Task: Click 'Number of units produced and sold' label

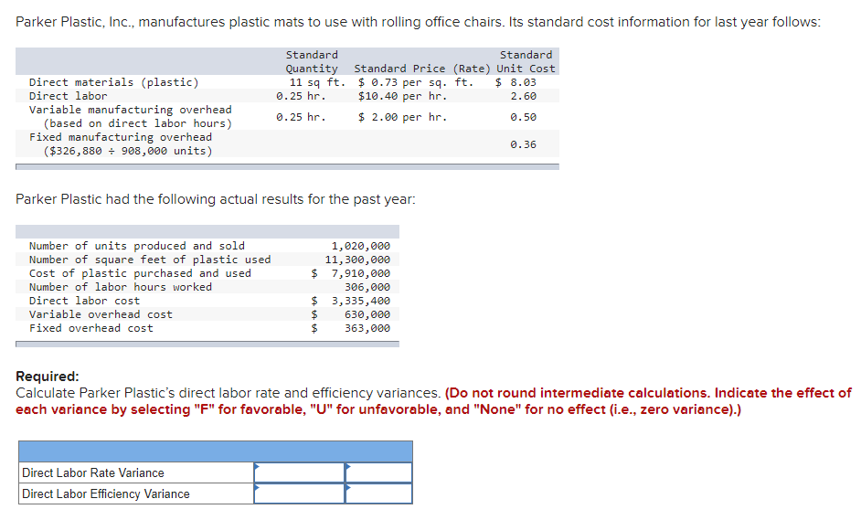Action: [137, 246]
